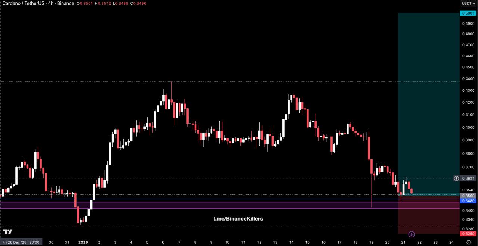The height and width of the screenshot is (246, 478).
Task: Click the blue 0.3480 price label
Action: pos(468,201)
